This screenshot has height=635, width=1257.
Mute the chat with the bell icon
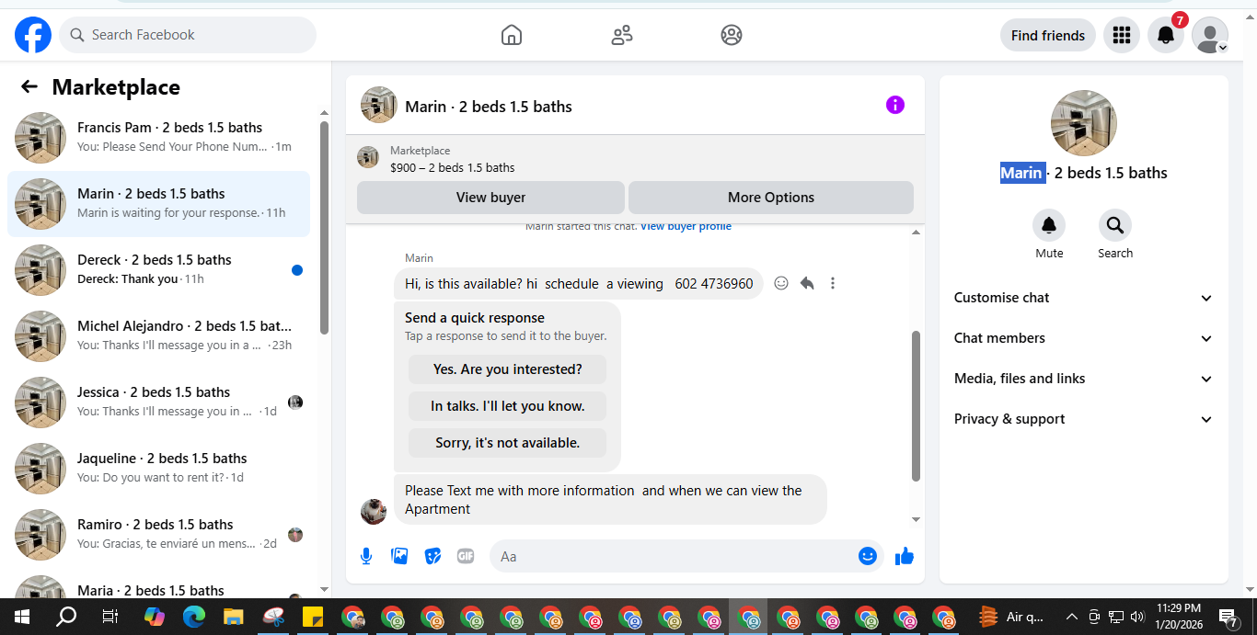click(1049, 225)
